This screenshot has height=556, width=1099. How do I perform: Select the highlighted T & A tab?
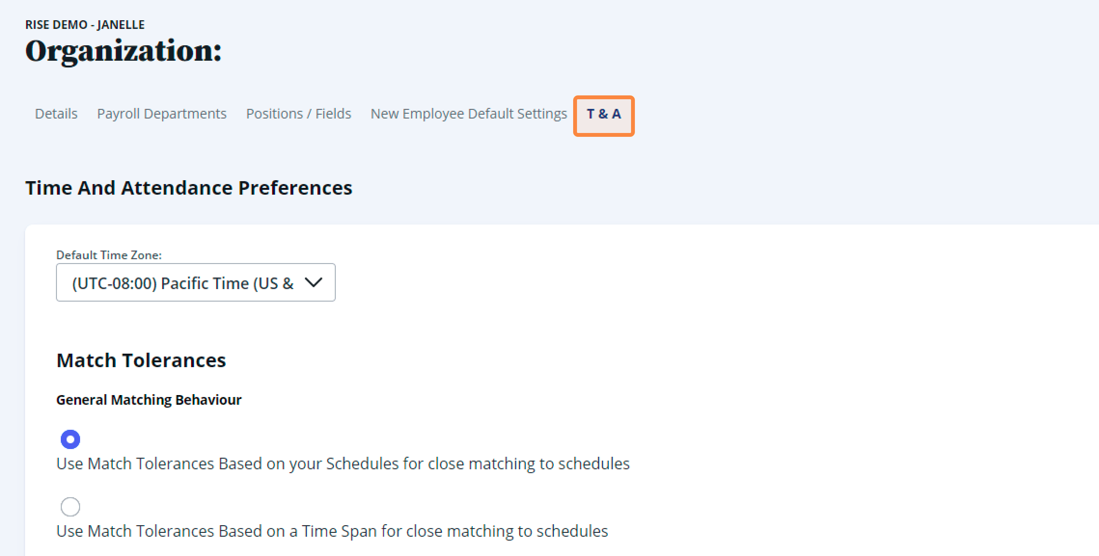coord(603,116)
